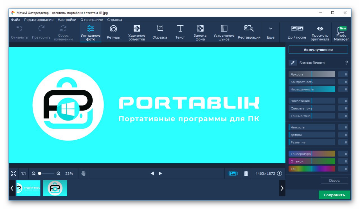Launch Photo Manager
Image resolution: width=360 pixels, height=209 pixels.
[x=341, y=33]
